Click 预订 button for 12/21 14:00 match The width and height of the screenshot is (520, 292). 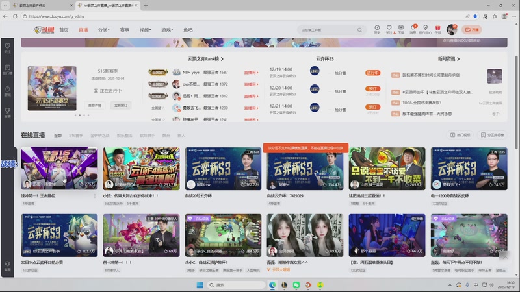click(x=372, y=107)
